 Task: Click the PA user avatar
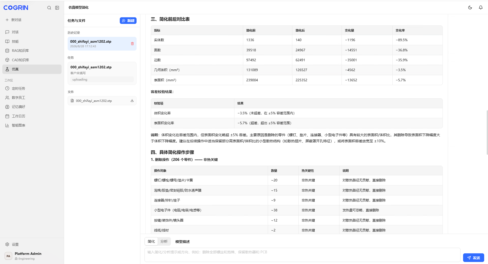[8, 256]
